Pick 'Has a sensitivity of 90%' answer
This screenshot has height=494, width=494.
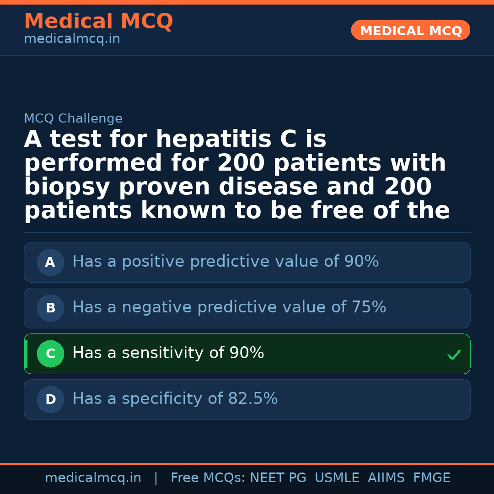(168, 353)
